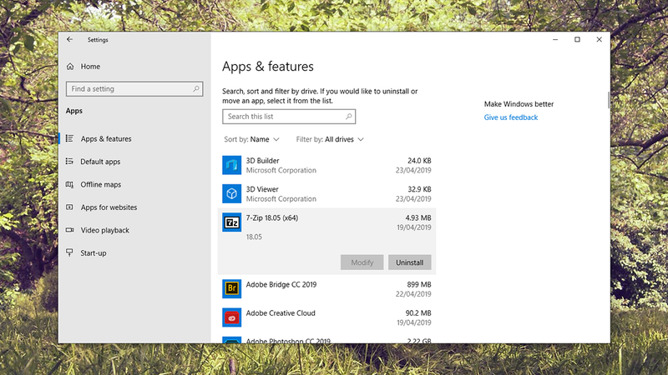This screenshot has height=375, width=668.
Task: Open Offline maps page
Action: pyautogui.click(x=101, y=184)
